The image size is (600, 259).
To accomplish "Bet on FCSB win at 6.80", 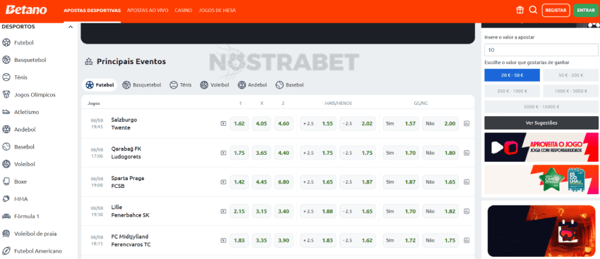I will pyautogui.click(x=284, y=182).
